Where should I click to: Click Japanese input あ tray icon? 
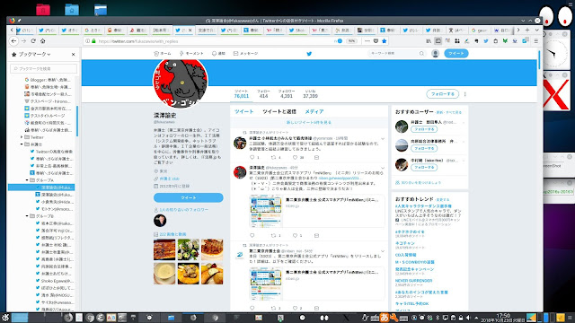pyautogui.click(x=385, y=318)
